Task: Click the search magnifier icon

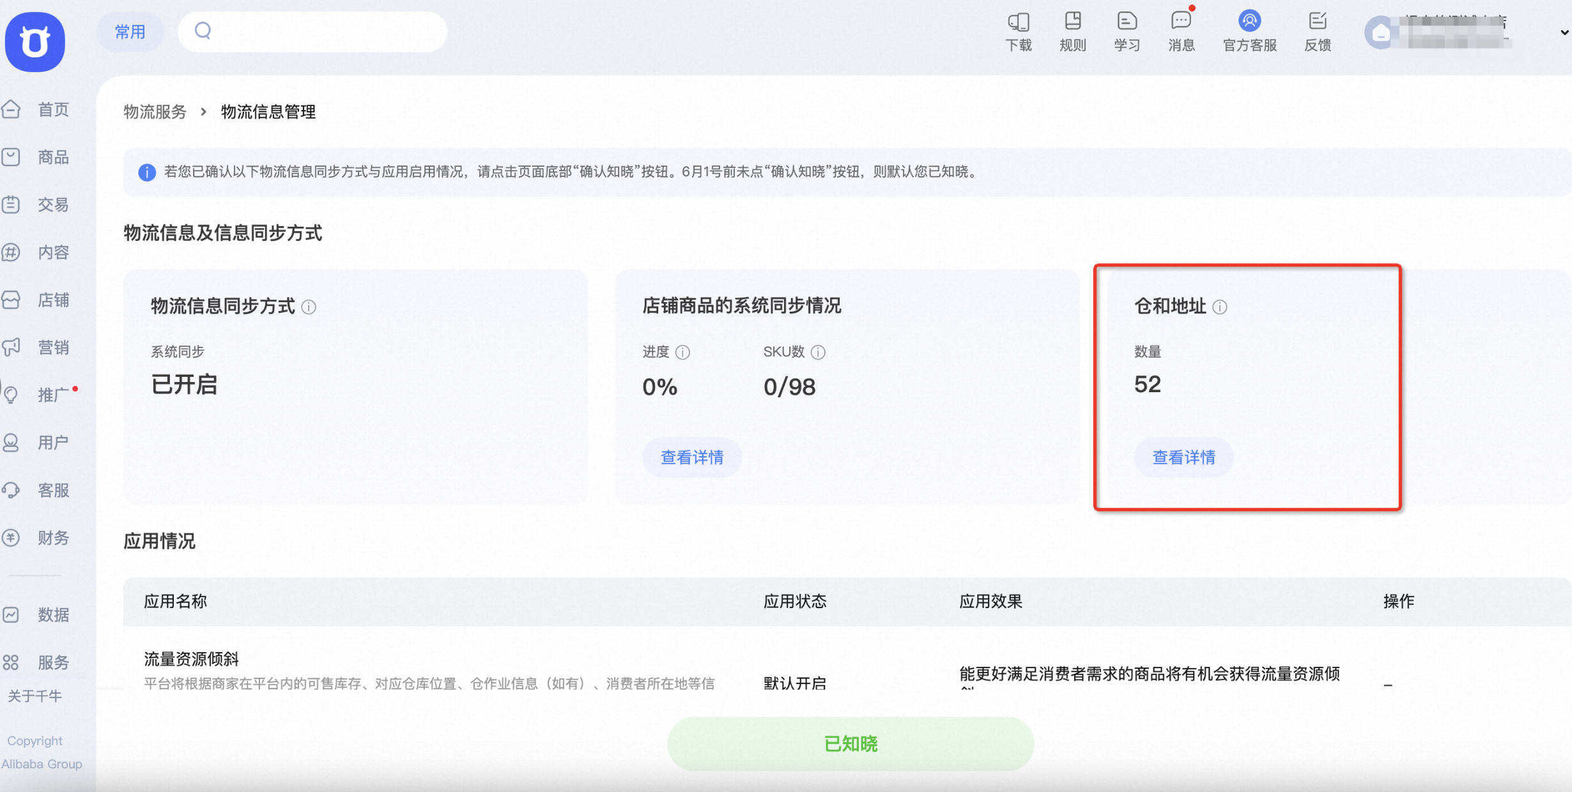Action: click(203, 31)
